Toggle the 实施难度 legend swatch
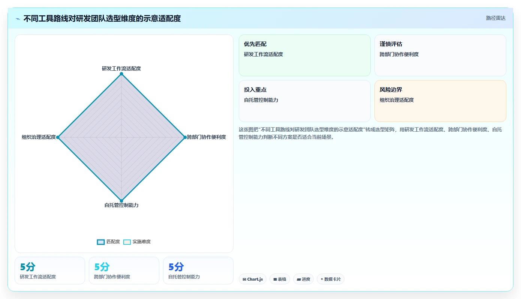The height and width of the screenshot is (299, 521). pos(127,242)
